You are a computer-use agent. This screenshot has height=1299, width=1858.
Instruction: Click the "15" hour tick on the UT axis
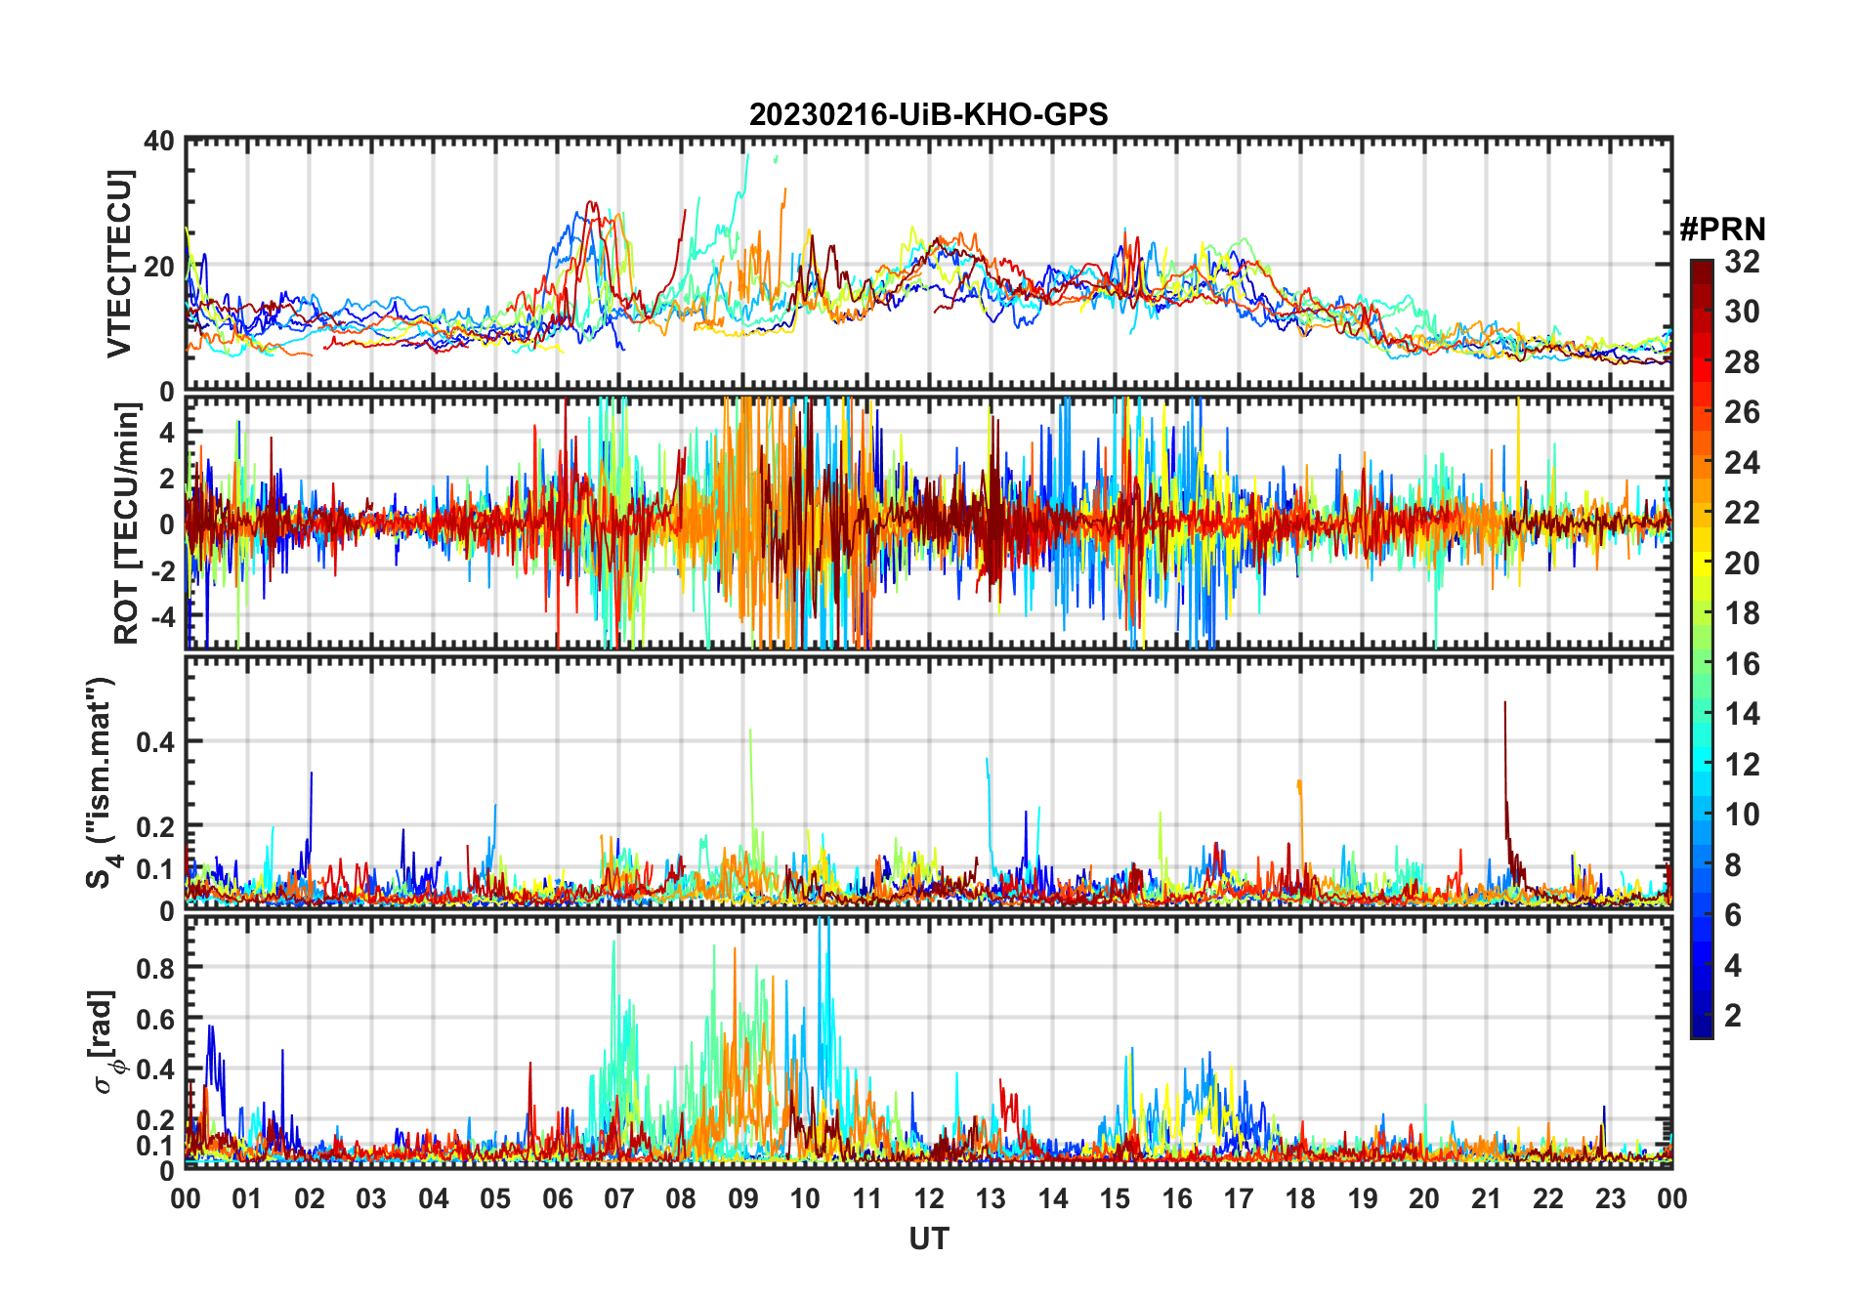pyautogui.click(x=1115, y=1199)
